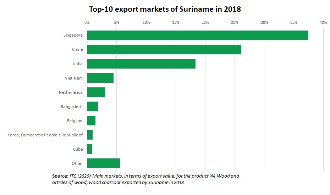Click the '10%' axis tick label

[x=146, y=22]
